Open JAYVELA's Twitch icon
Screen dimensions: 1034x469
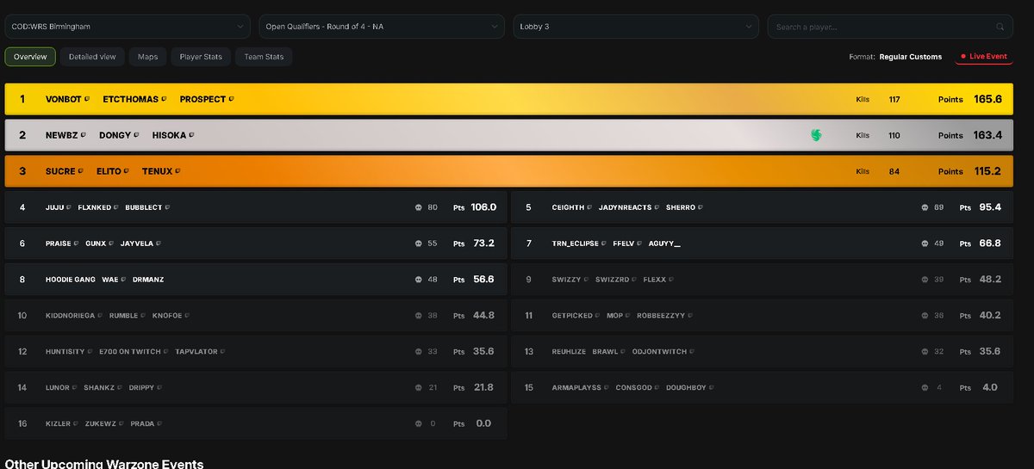(159, 244)
